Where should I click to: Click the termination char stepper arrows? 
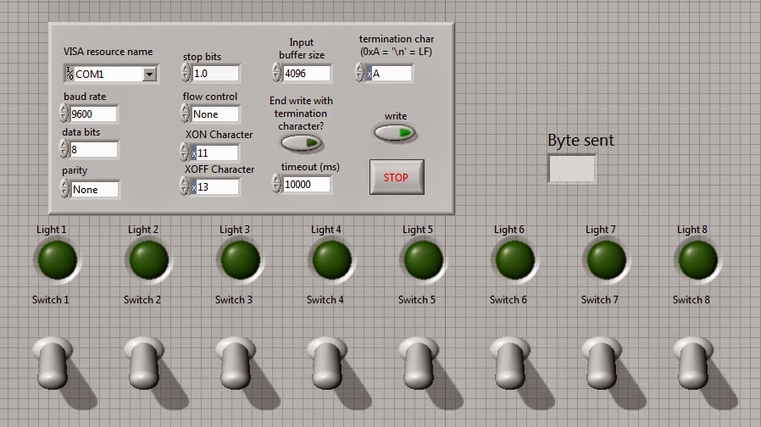(x=359, y=72)
